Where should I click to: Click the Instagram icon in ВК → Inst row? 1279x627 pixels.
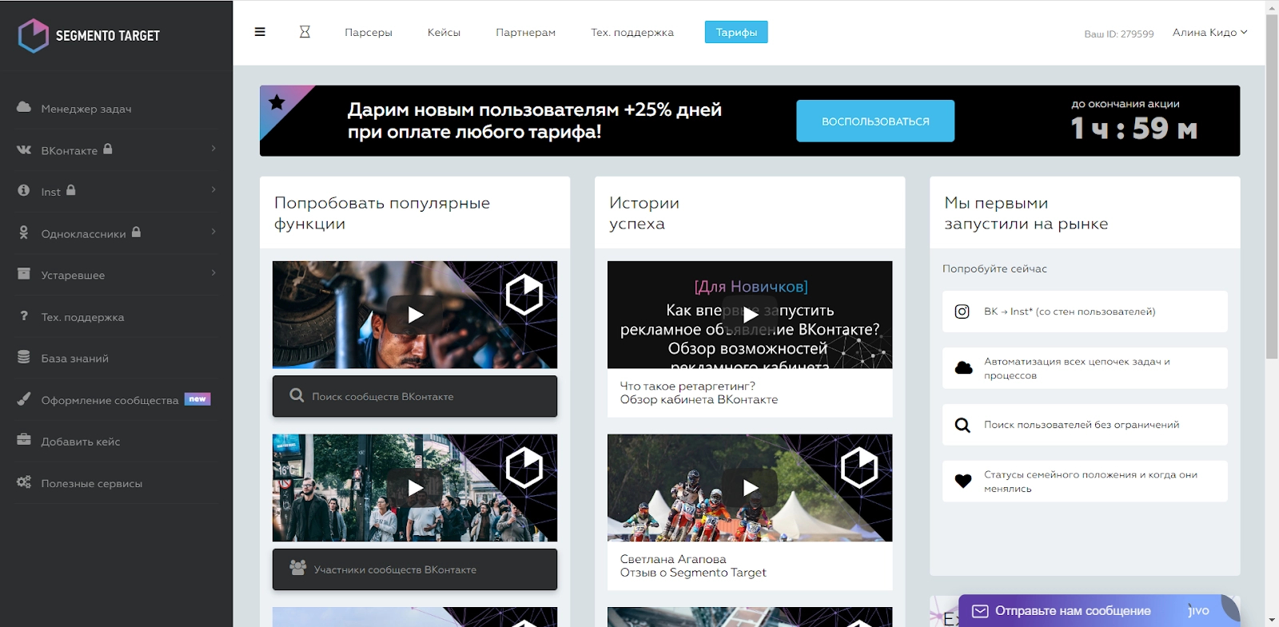(962, 312)
